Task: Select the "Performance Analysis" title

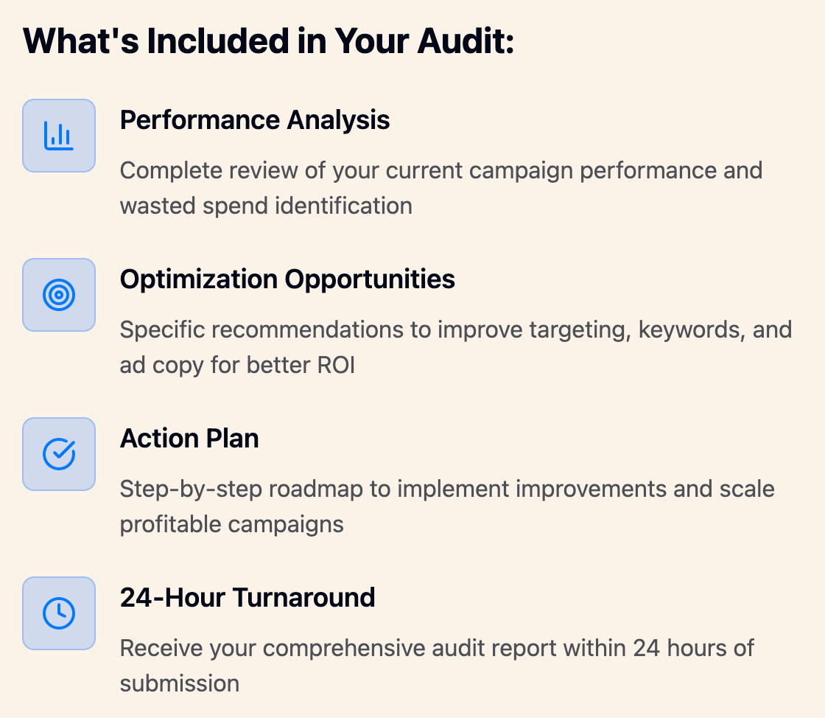Action: pyautogui.click(x=255, y=119)
